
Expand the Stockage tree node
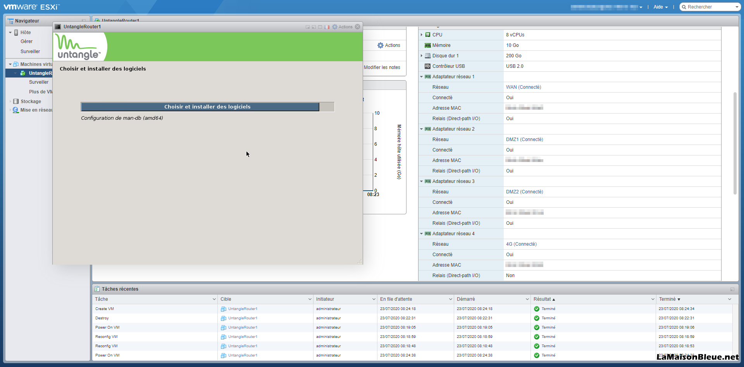pyautogui.click(x=10, y=102)
